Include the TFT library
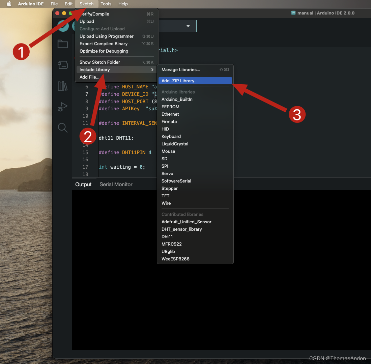This screenshot has width=371, height=364. (195, 196)
